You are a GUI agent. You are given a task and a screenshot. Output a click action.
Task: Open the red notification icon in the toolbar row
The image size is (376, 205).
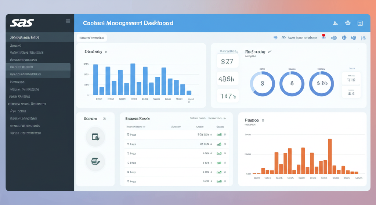[323, 36]
